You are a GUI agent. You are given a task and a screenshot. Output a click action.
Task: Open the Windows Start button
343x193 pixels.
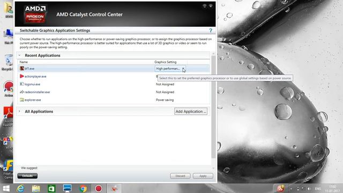tap(6, 188)
